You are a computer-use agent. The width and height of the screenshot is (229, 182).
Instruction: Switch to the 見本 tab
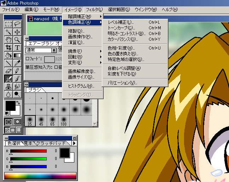[x=28, y=143]
